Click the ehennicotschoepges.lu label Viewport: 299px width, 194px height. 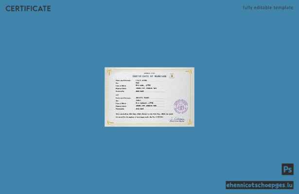tap(260, 185)
